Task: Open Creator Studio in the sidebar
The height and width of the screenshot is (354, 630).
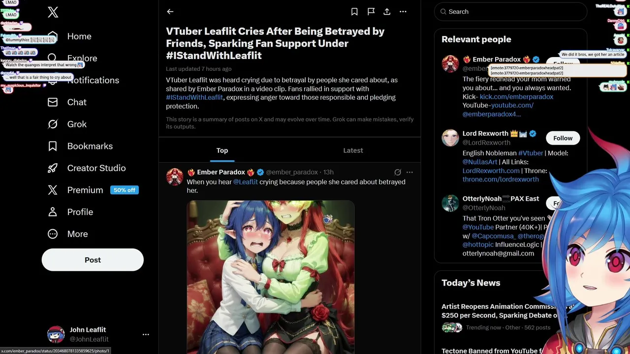Action: [x=96, y=168]
